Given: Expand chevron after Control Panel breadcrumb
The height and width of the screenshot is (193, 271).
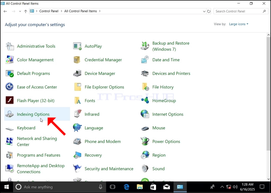Looking at the screenshot, I should tap(61, 11).
